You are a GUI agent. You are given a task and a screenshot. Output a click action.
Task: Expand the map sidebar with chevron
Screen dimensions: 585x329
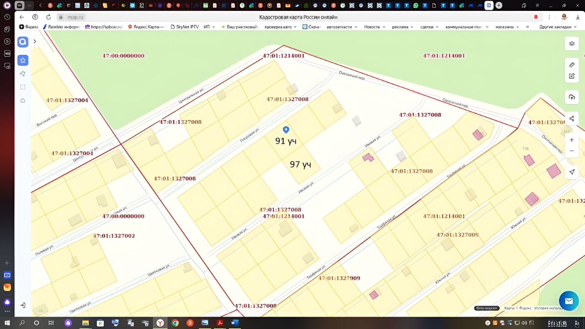click(x=35, y=42)
